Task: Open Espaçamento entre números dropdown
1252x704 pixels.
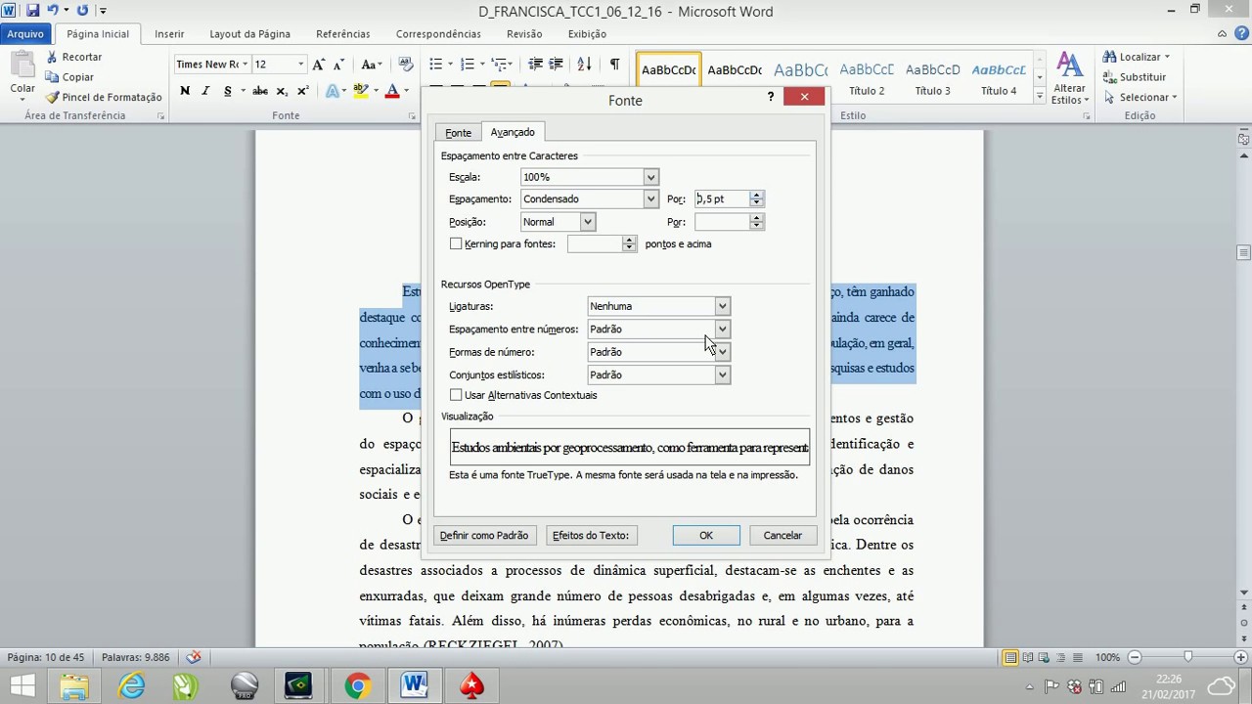Action: [x=722, y=329]
